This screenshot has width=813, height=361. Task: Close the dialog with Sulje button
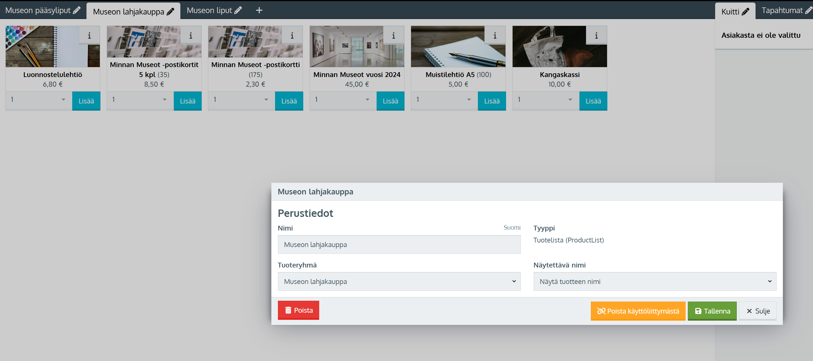coord(758,311)
